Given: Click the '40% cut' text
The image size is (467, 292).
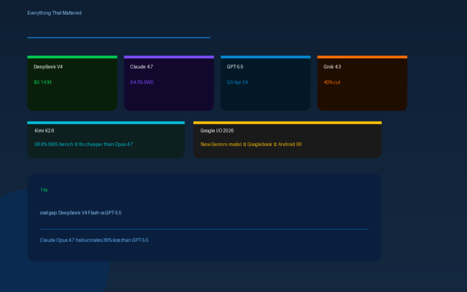Looking at the screenshot, I should tap(332, 82).
